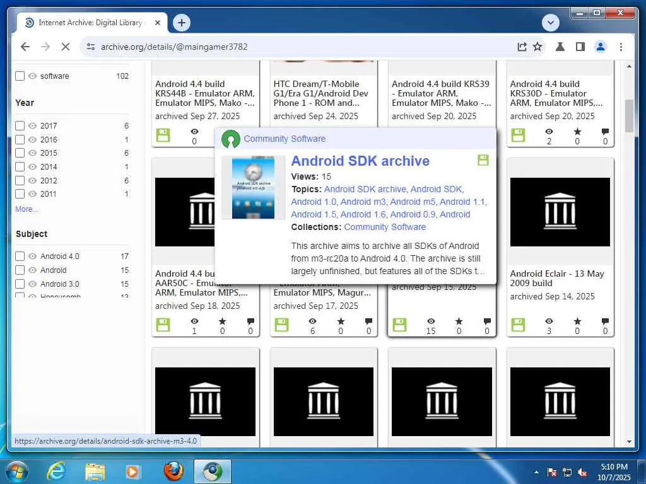Click the software floppy icon on KRS30D card
The height and width of the screenshot is (484, 646).
[x=518, y=135]
